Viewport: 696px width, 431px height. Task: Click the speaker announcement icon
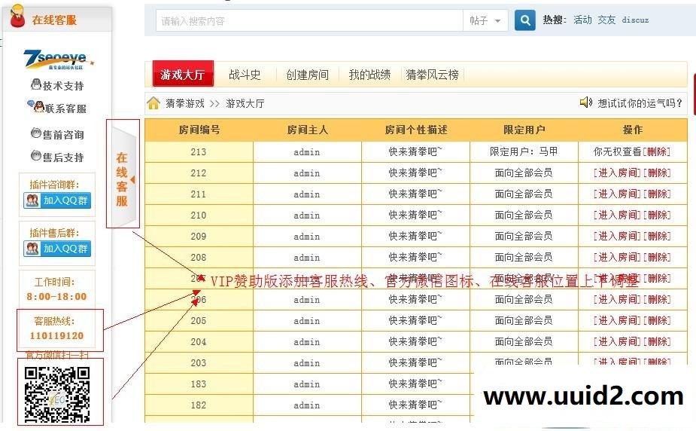point(586,102)
